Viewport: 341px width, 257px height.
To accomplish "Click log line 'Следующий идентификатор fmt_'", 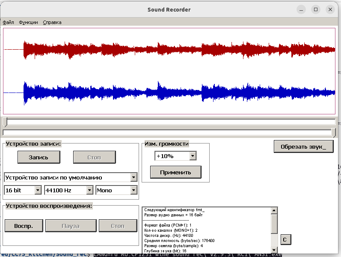I will [x=174, y=210].
